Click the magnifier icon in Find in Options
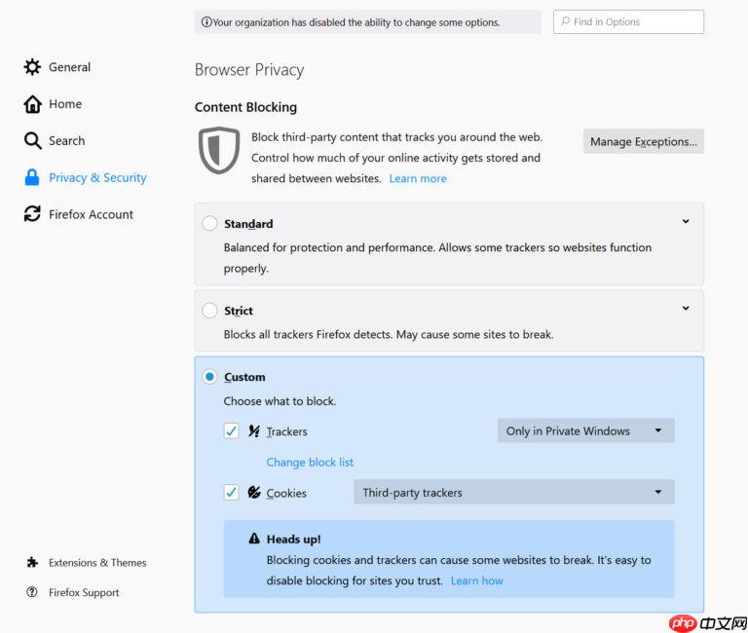Viewport: 748px width, 633px height. click(565, 21)
